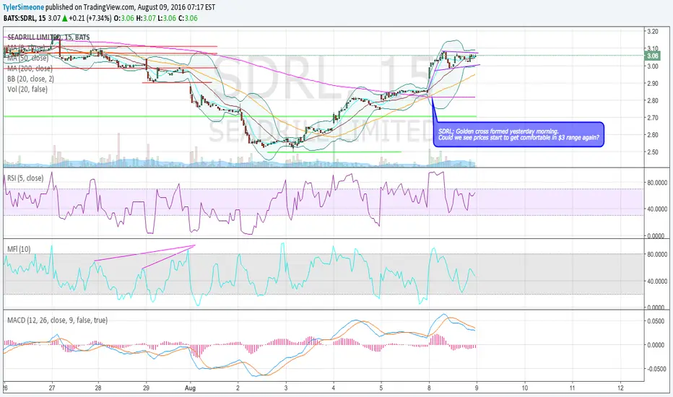Viewport: 673px width, 397px height.
Task: Open the Golden cross annotation callout
Action: coord(518,135)
